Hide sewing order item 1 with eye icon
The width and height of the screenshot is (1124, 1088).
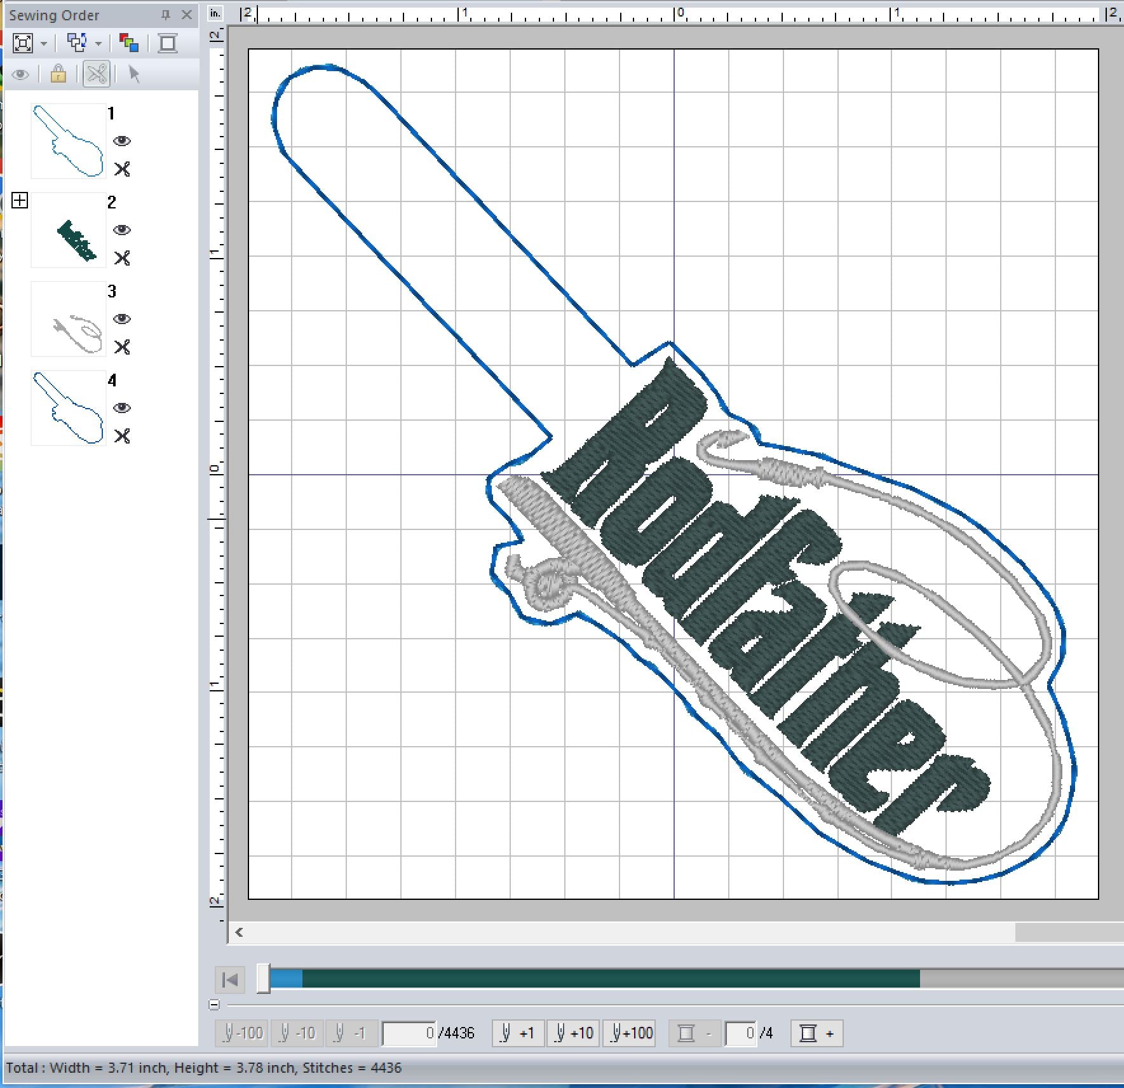click(121, 141)
